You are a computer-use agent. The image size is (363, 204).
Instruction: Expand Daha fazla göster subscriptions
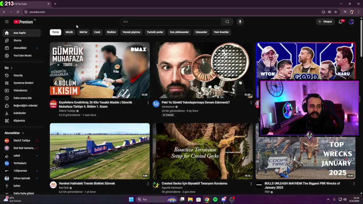click(22, 193)
